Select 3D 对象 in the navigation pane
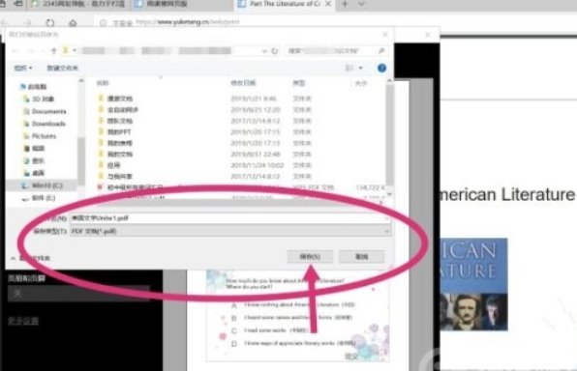577x371 pixels. coord(39,100)
